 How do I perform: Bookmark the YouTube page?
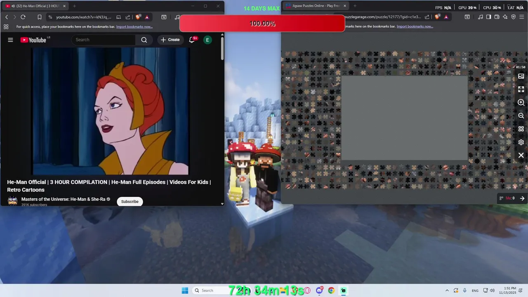coord(40,17)
